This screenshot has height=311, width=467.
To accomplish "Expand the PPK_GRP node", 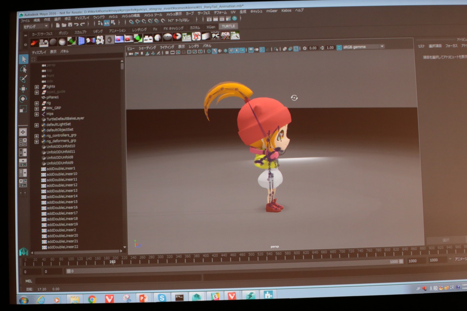I will [x=37, y=109].
